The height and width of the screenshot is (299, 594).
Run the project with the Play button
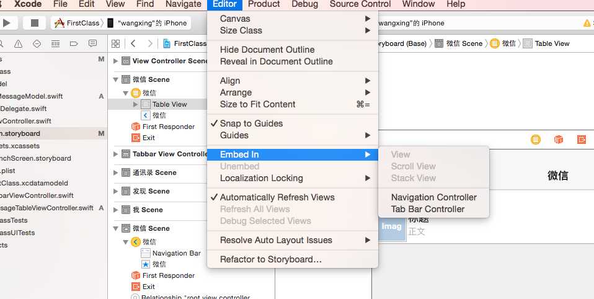(6, 23)
